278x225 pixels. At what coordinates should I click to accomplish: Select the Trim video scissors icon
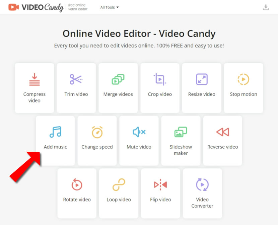click(76, 79)
